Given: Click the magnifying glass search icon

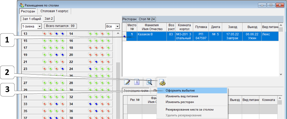Looking at the screenshot, I should coord(149,82).
